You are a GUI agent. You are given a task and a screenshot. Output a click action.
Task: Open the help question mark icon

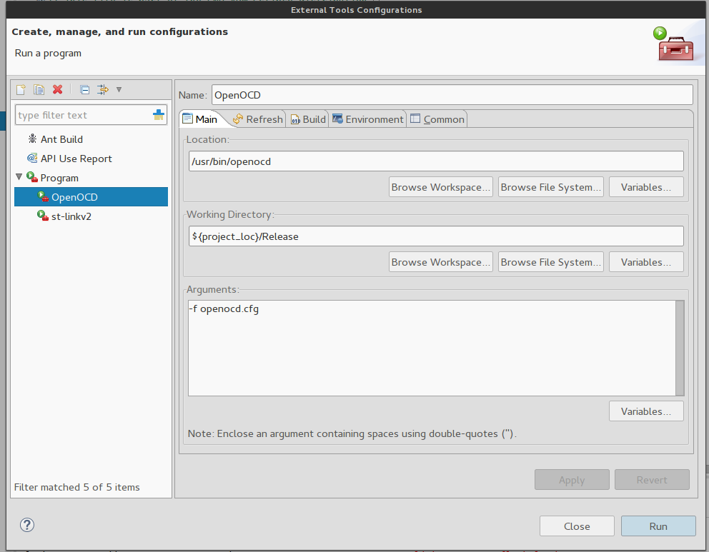coord(27,525)
